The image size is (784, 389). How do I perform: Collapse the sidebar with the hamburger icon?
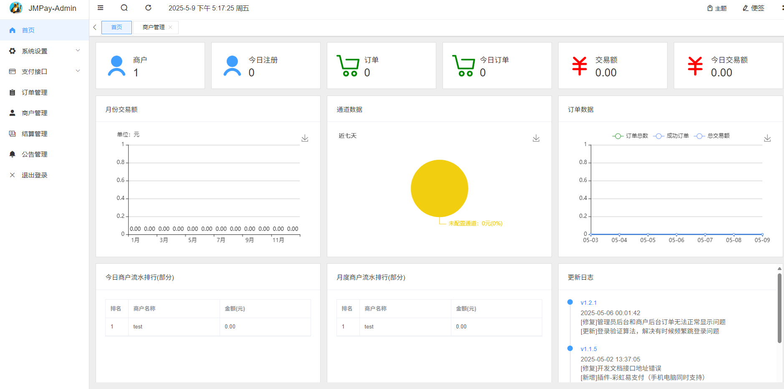point(100,8)
